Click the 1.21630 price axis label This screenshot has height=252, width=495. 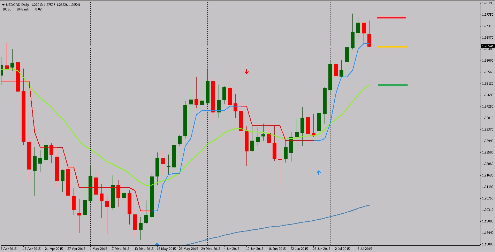click(x=488, y=175)
